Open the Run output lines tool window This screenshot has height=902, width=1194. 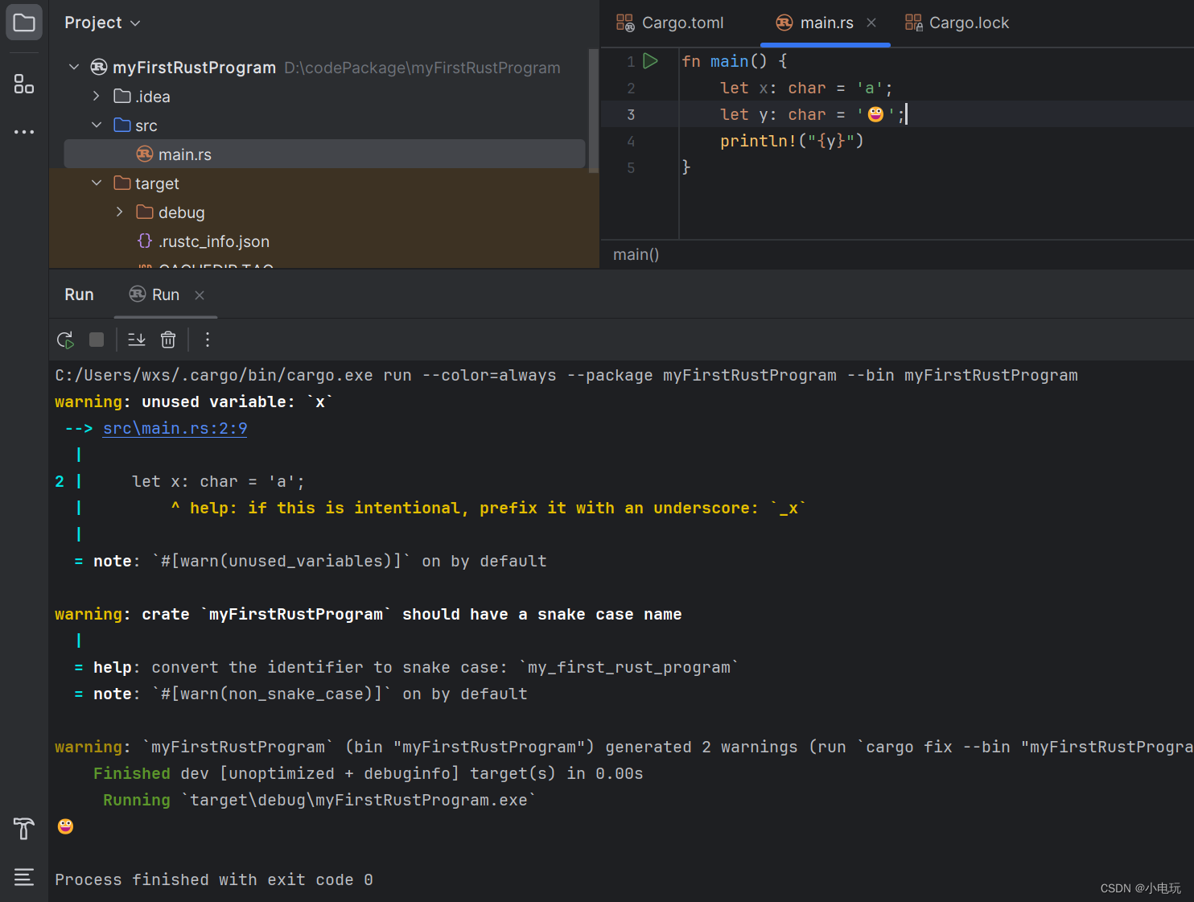click(x=24, y=876)
